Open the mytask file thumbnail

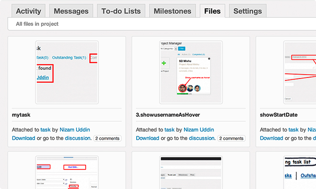(67, 72)
